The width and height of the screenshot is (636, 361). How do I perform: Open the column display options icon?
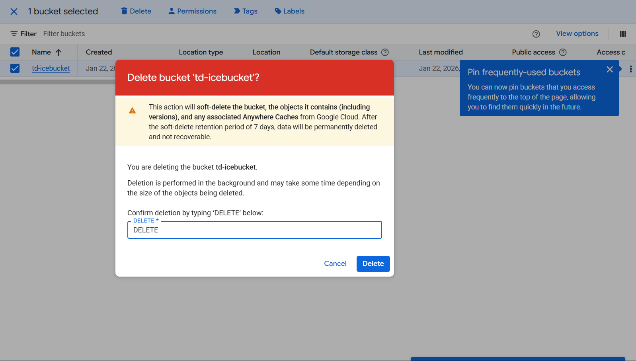[x=623, y=34]
